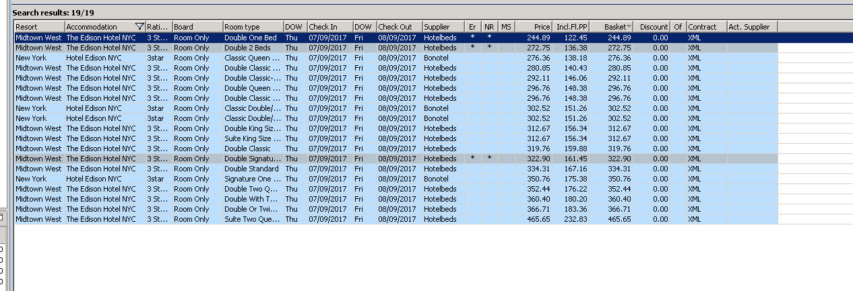Screen dimensions: 853x291
Task: Sort by the Supplier column header
Action: (443, 27)
